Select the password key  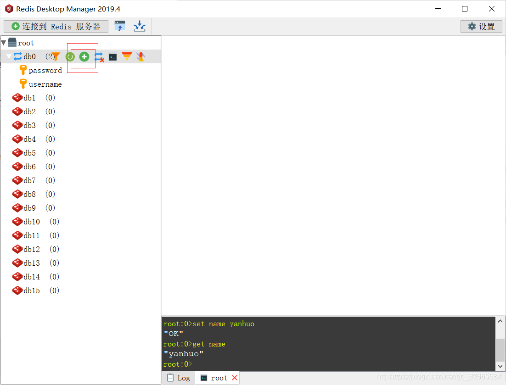pos(45,70)
